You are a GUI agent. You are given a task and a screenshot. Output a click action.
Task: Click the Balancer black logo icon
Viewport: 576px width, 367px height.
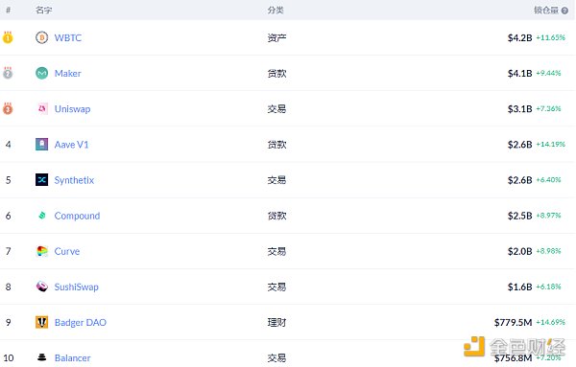[x=42, y=357]
